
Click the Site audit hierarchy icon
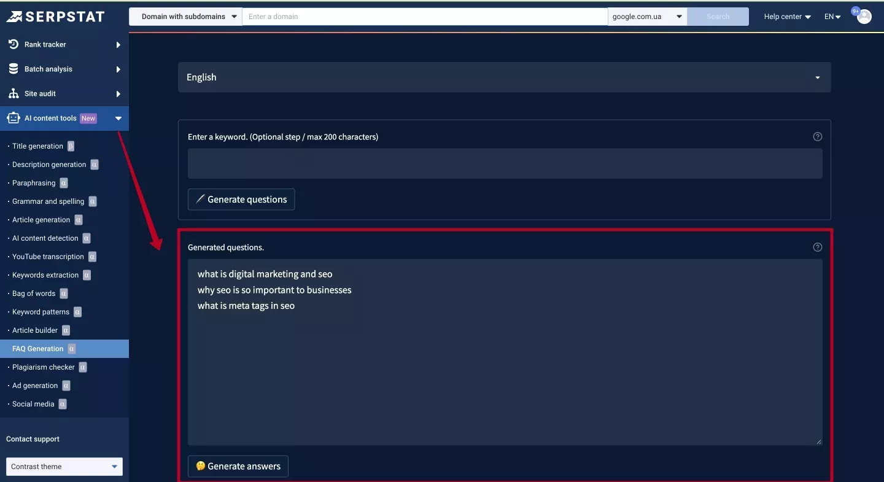point(14,93)
